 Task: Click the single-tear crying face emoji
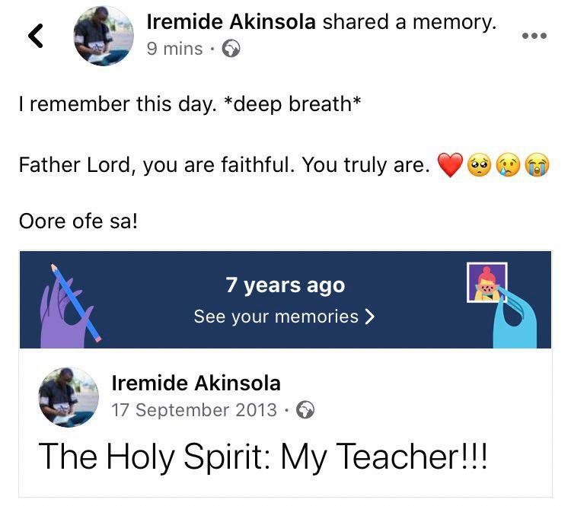(509, 165)
